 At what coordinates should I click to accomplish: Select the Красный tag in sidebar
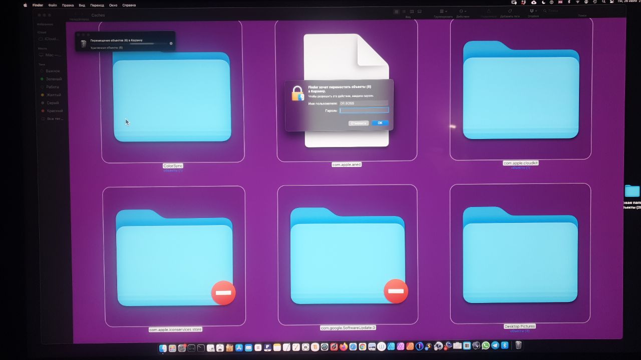[x=51, y=110]
